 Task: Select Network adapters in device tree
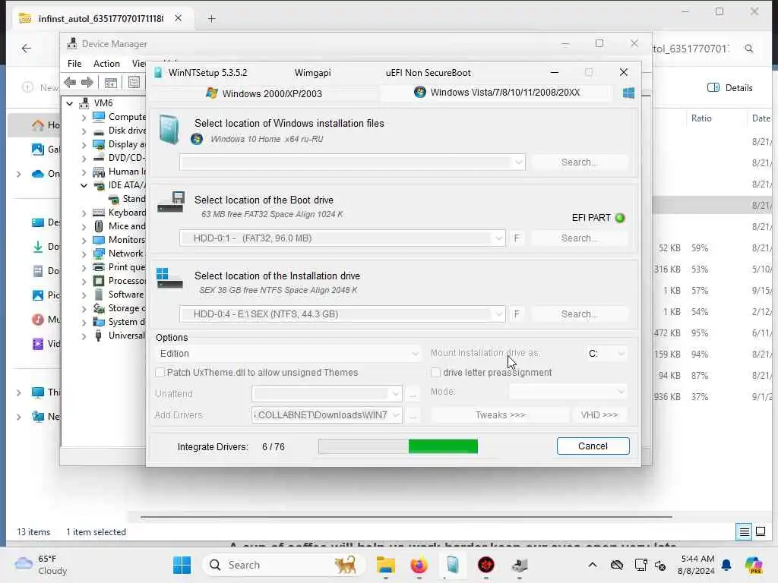pos(125,254)
